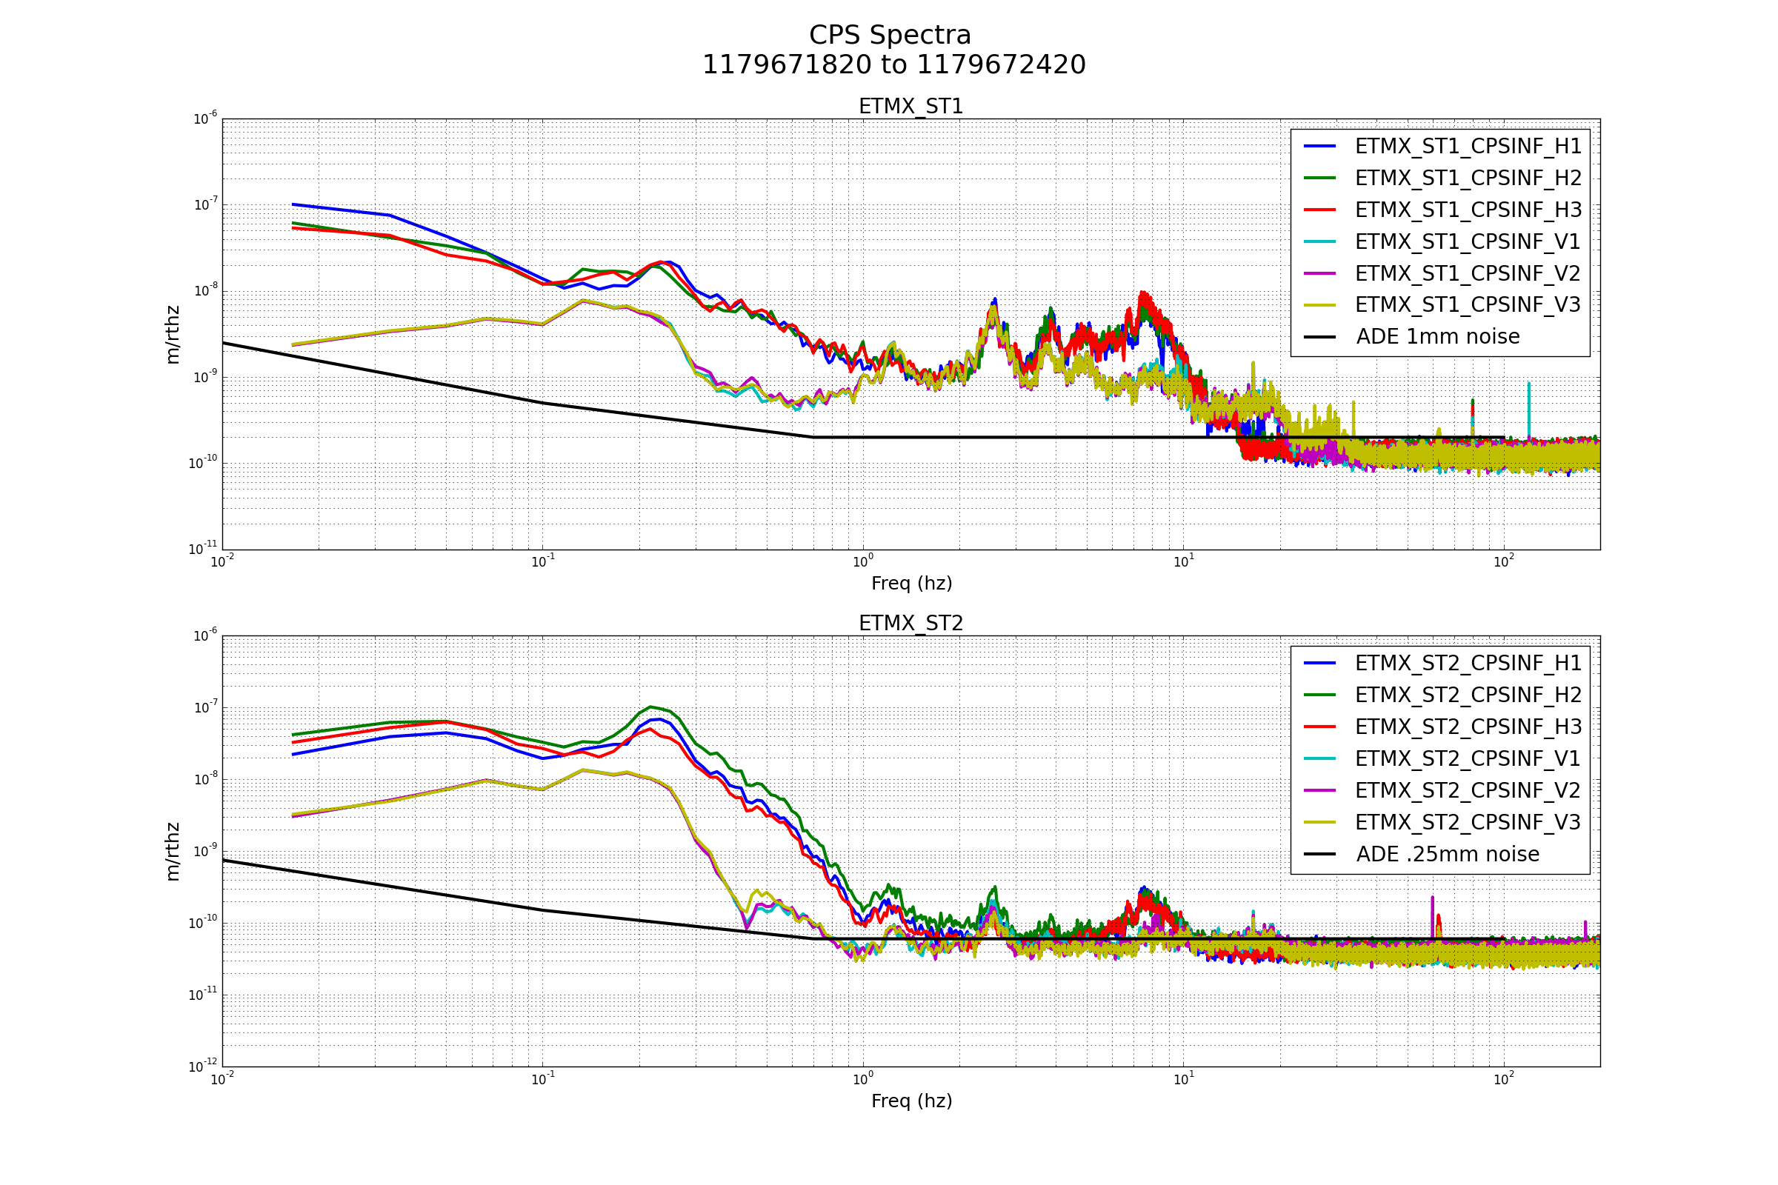Click the ETMX_ST1_CPSINF_H1 legend entry
1778x1185 pixels.
pyautogui.click(x=1468, y=147)
